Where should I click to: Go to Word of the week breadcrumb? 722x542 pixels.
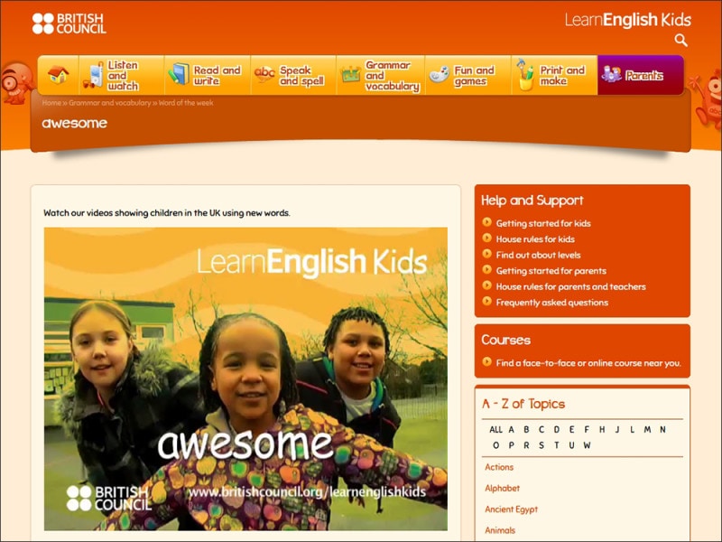(x=186, y=103)
